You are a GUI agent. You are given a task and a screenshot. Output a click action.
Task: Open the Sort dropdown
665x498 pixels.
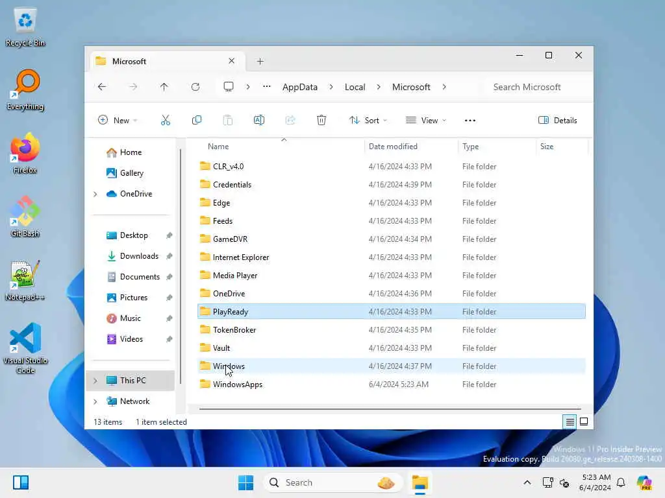click(x=368, y=120)
